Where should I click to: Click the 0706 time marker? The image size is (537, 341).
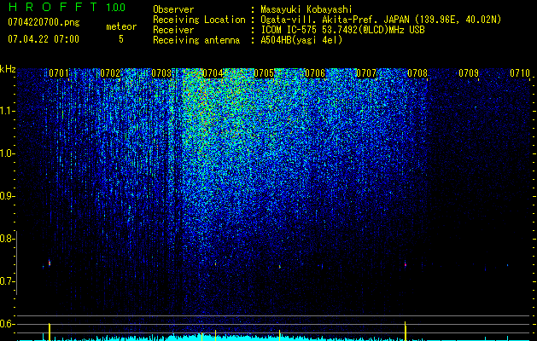[315, 73]
